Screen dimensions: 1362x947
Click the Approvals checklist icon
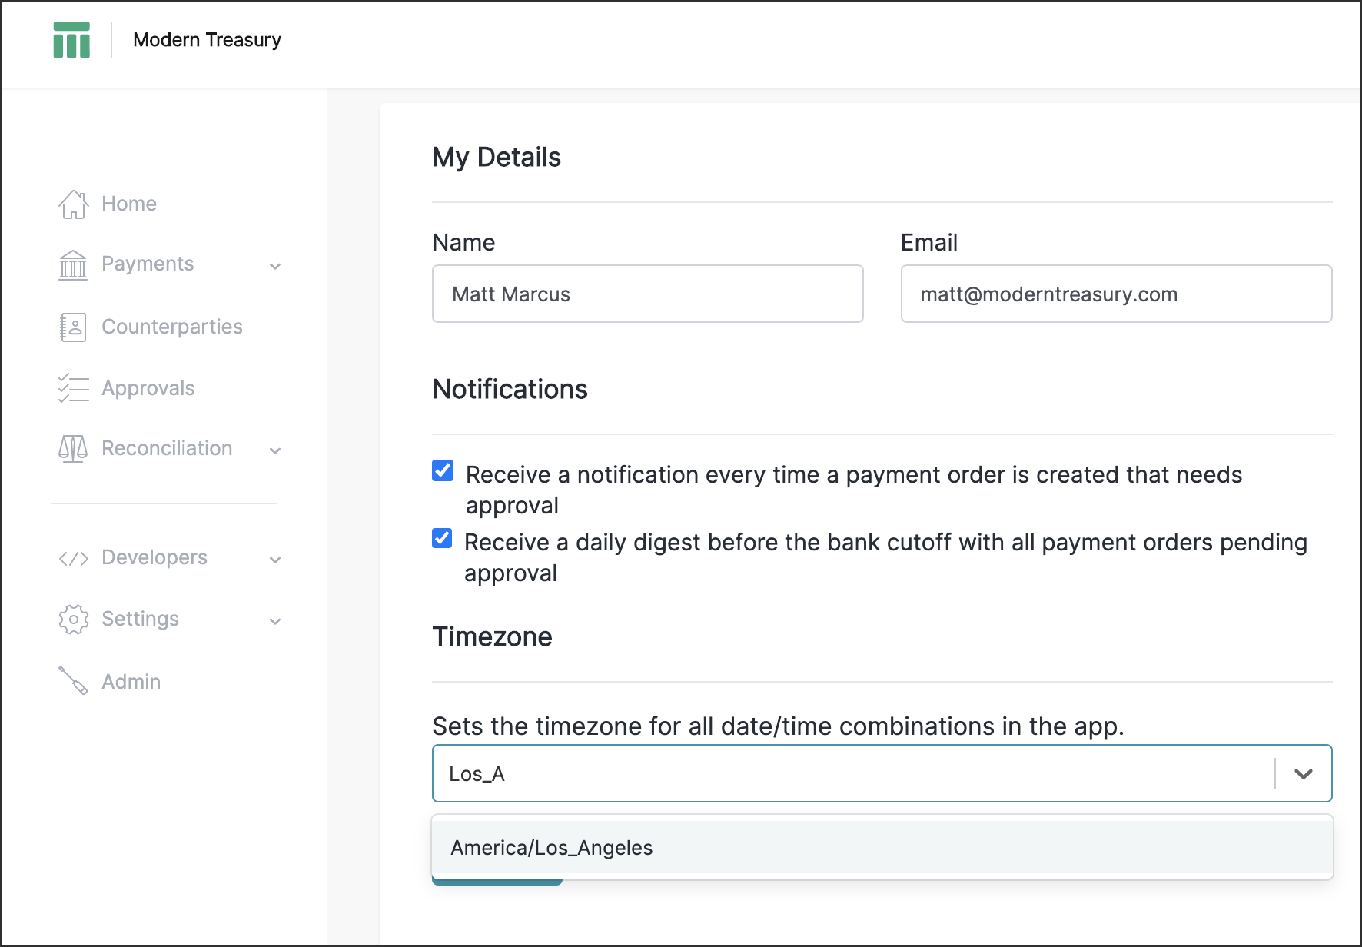(73, 389)
